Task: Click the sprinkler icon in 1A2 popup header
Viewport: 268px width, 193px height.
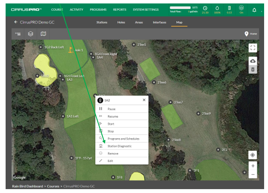Action: pyautogui.click(x=100, y=100)
